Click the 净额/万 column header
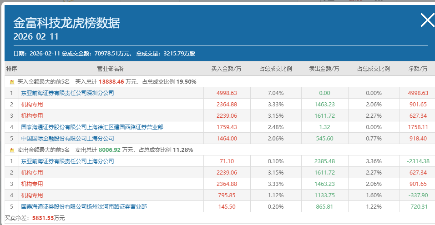 [418, 69]
